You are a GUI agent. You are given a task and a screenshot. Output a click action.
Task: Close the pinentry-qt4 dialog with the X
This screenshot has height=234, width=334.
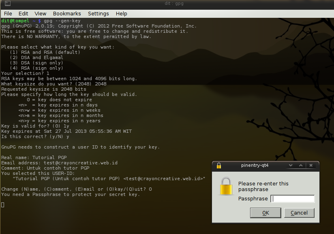[x=311, y=165]
